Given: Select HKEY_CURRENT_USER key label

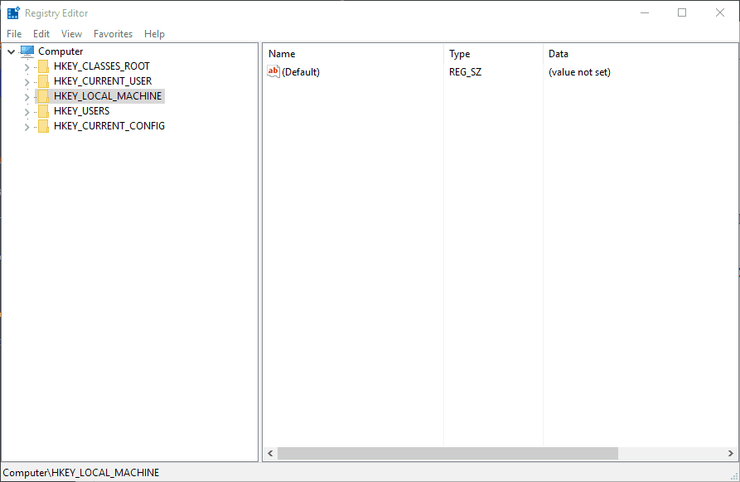Looking at the screenshot, I should tap(103, 81).
